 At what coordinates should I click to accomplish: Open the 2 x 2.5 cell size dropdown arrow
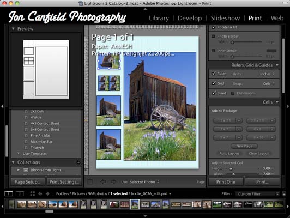point(239,120)
